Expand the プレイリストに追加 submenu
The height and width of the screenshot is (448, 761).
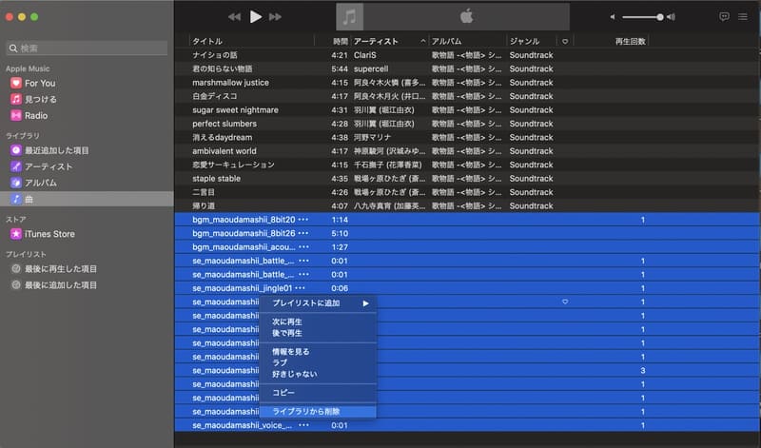(x=319, y=303)
